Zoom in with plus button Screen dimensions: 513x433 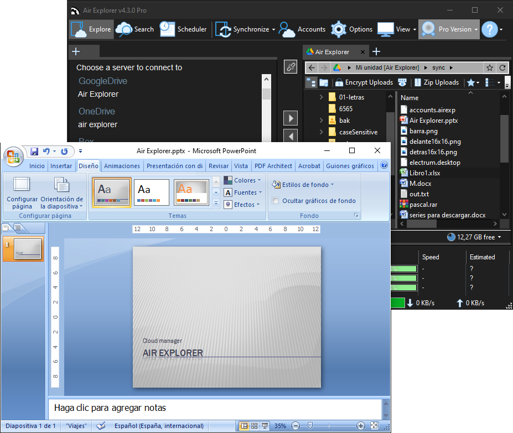[x=361, y=426]
